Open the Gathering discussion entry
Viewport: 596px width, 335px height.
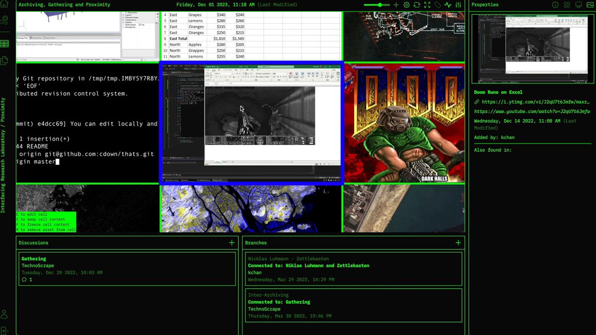127,269
